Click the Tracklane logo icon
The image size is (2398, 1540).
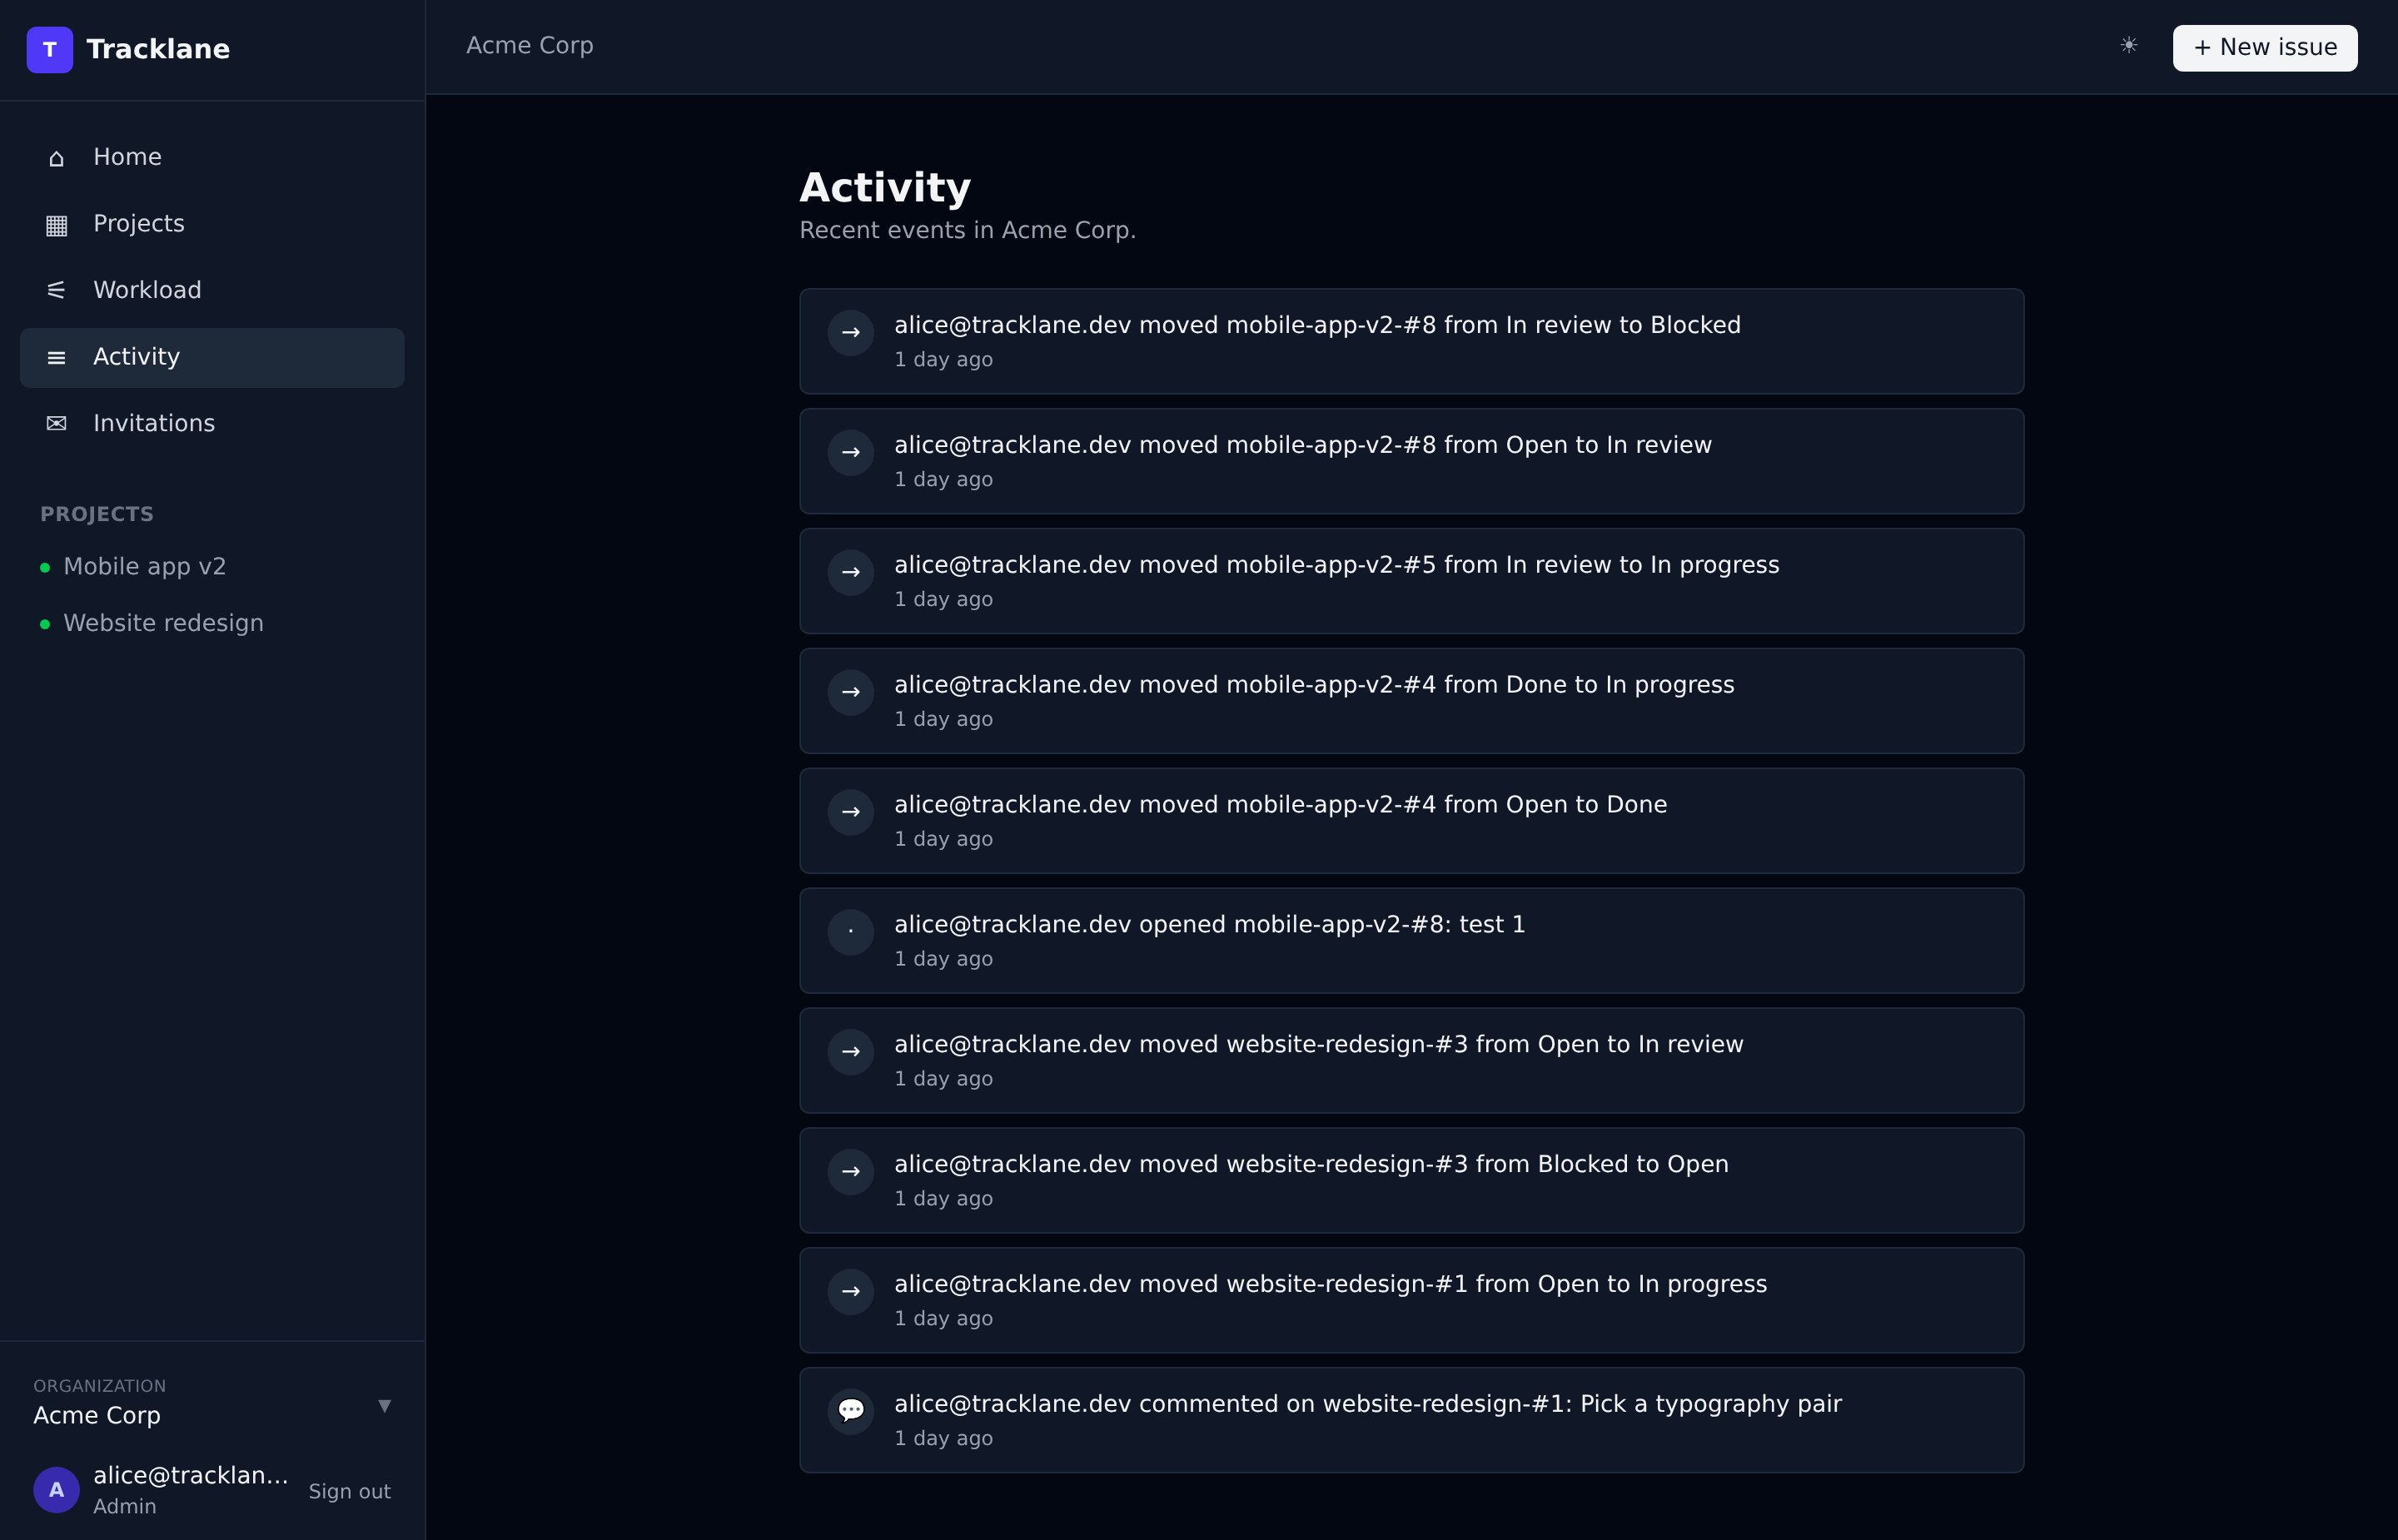(50, 49)
